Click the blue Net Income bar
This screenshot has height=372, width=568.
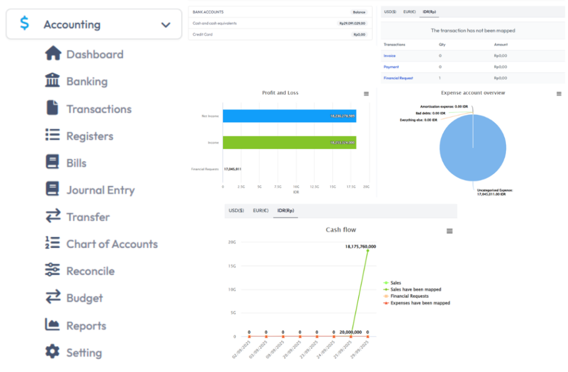[x=288, y=116]
